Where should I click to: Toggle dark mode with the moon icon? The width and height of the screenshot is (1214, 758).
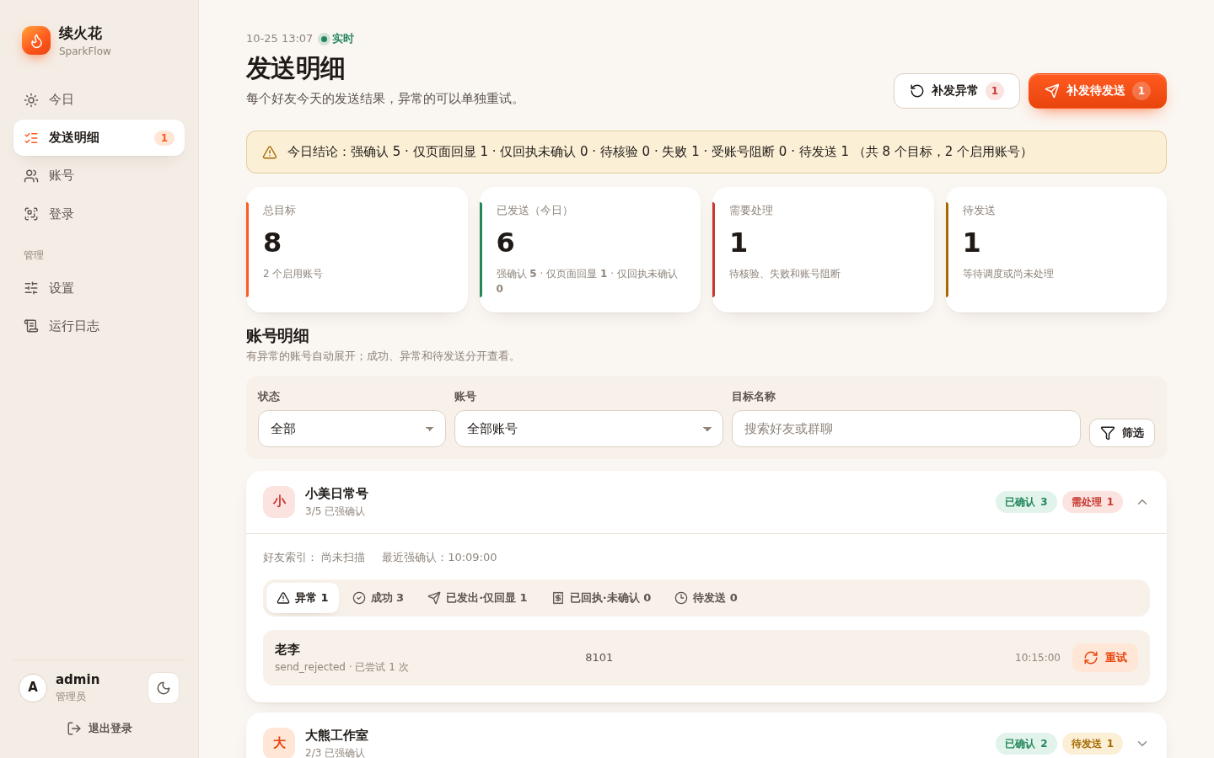(x=164, y=688)
